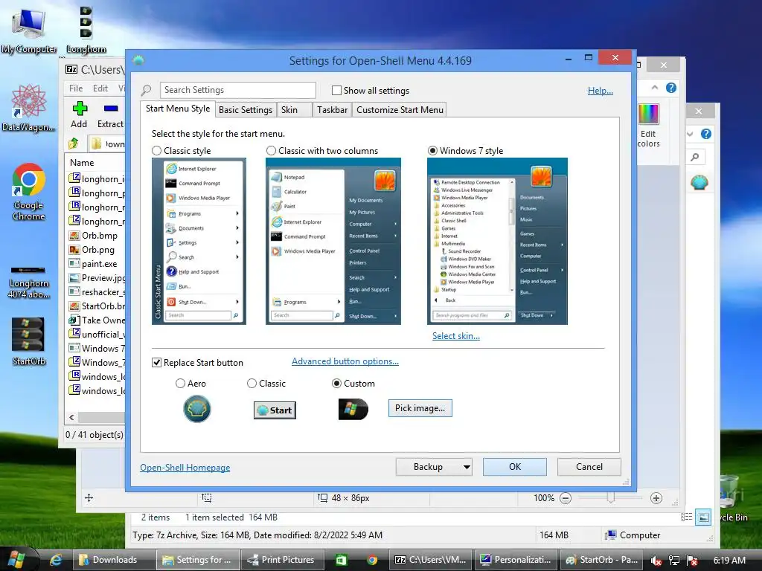The height and width of the screenshot is (571, 762).
Task: Click the Cancel button
Action: click(x=589, y=467)
